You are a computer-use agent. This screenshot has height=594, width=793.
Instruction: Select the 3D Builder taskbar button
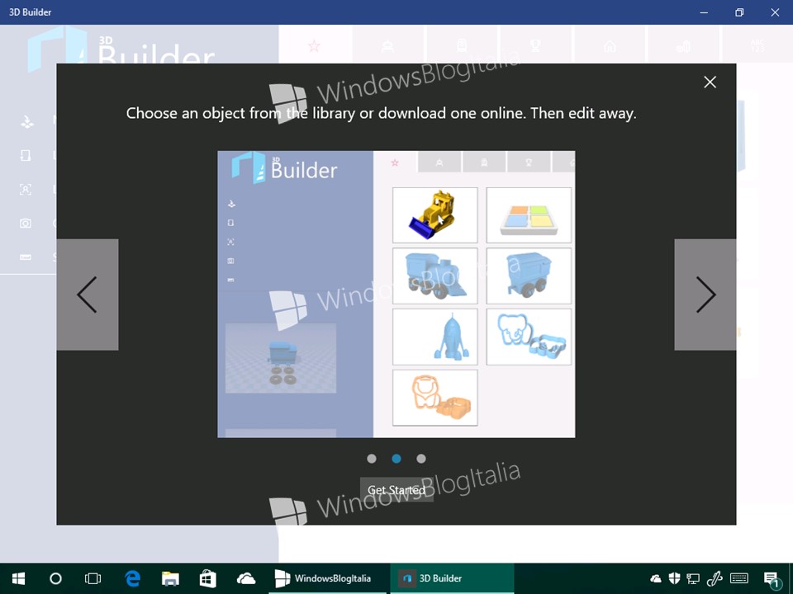pos(452,578)
